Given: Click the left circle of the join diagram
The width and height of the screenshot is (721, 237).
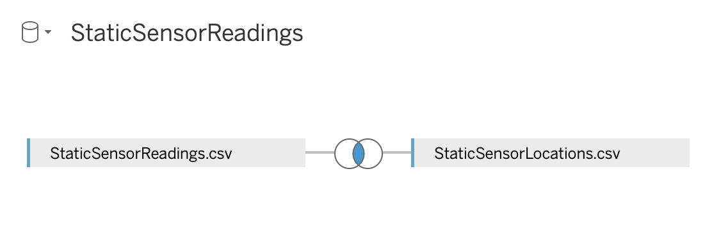Looking at the screenshot, I should tap(343, 153).
